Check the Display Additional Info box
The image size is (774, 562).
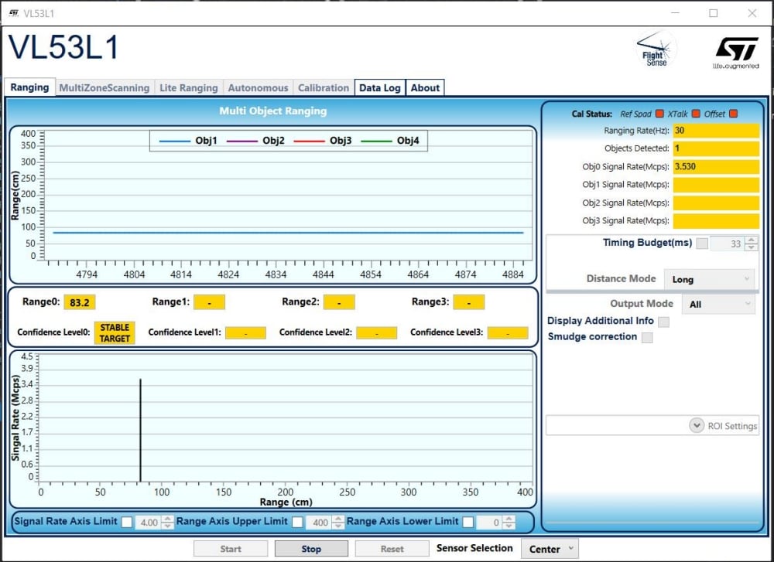tap(663, 322)
